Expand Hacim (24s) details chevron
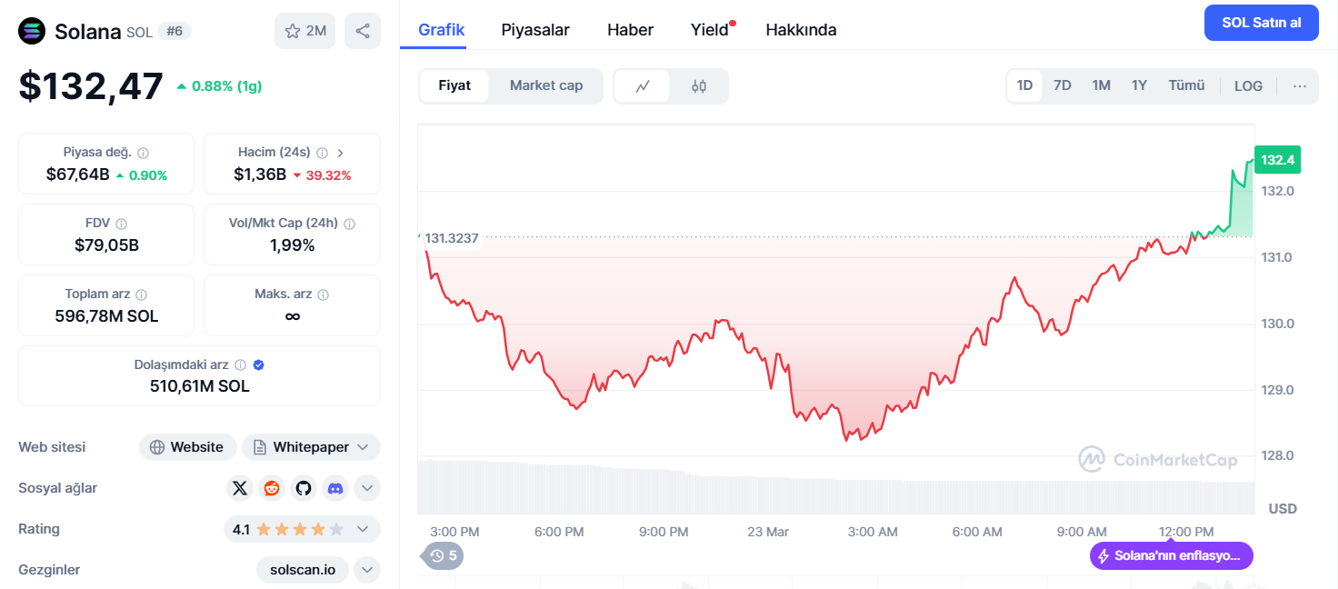The image size is (1338, 589). 341,153
